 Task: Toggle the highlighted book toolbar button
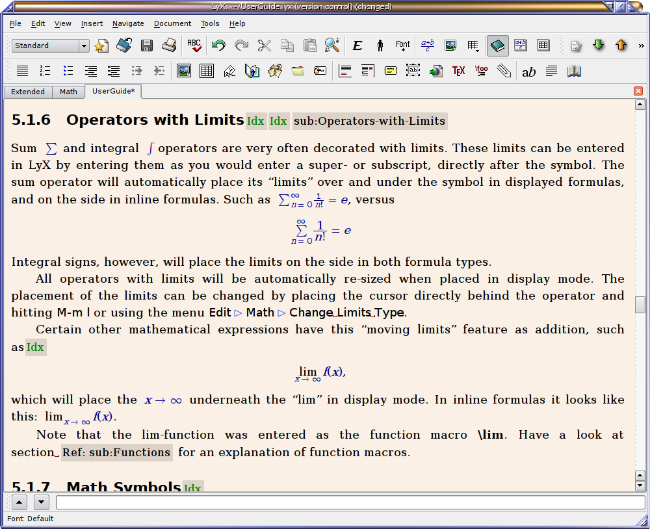(x=497, y=45)
